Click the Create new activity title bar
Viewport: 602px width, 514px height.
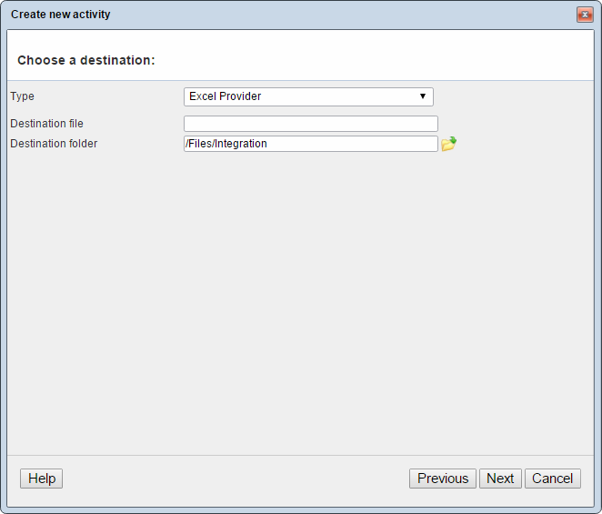[273, 15]
